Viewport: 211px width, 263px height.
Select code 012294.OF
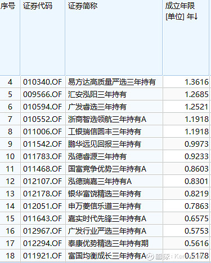[42, 243]
